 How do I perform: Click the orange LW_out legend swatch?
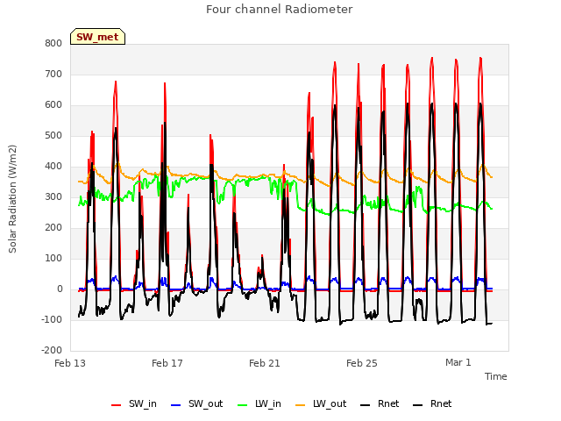click(x=301, y=405)
